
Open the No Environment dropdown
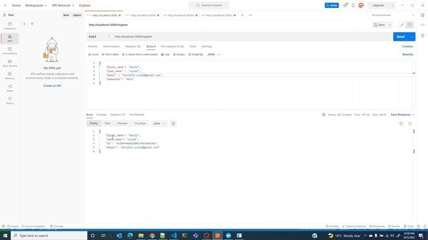pyautogui.click(x=393, y=15)
